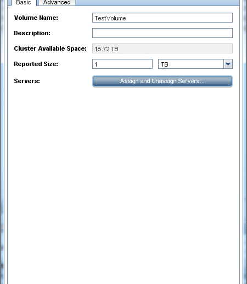247x284 pixels.
Task: Select the Description label
Action: point(32,33)
